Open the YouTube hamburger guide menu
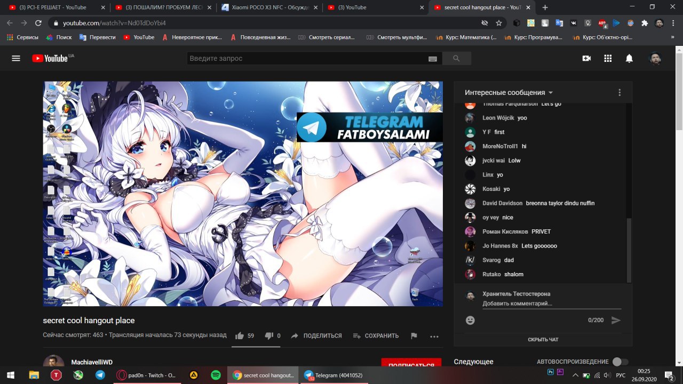The width and height of the screenshot is (683, 384). (16, 58)
